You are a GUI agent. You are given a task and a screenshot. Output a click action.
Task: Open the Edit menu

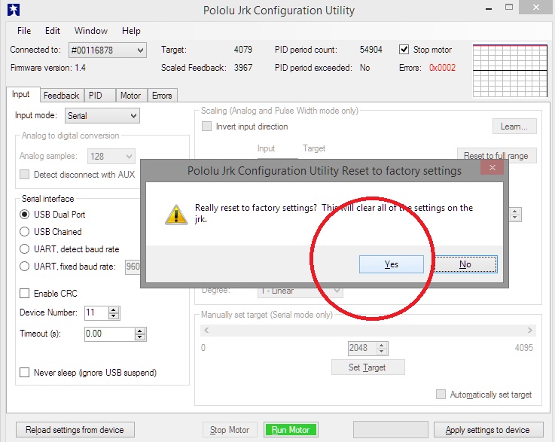pyautogui.click(x=53, y=31)
